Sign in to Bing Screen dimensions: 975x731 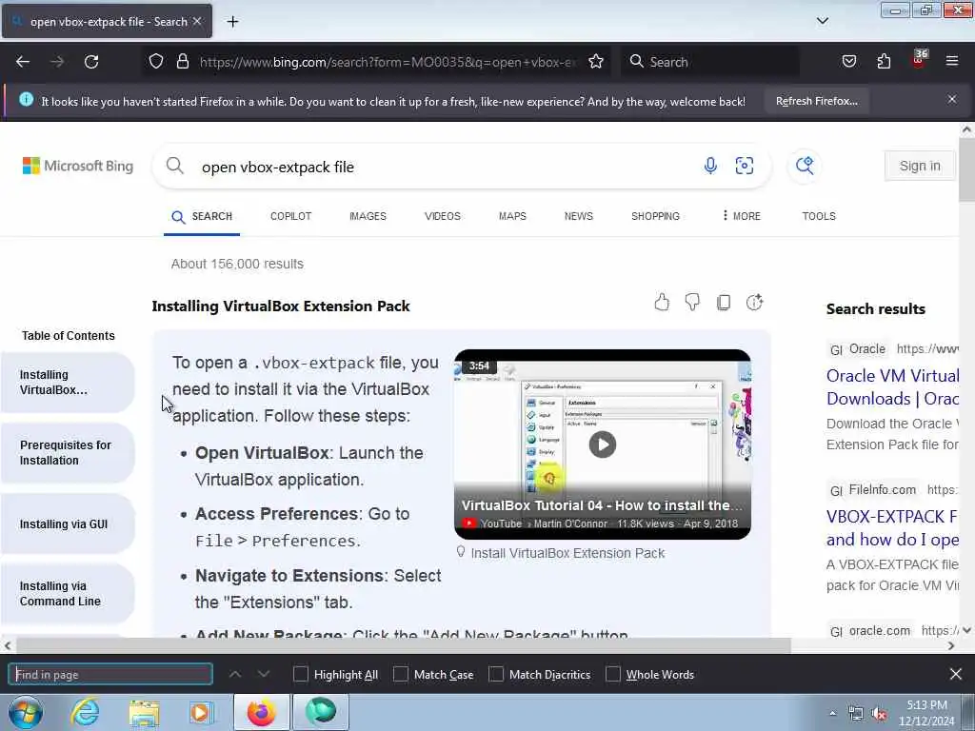919,166
